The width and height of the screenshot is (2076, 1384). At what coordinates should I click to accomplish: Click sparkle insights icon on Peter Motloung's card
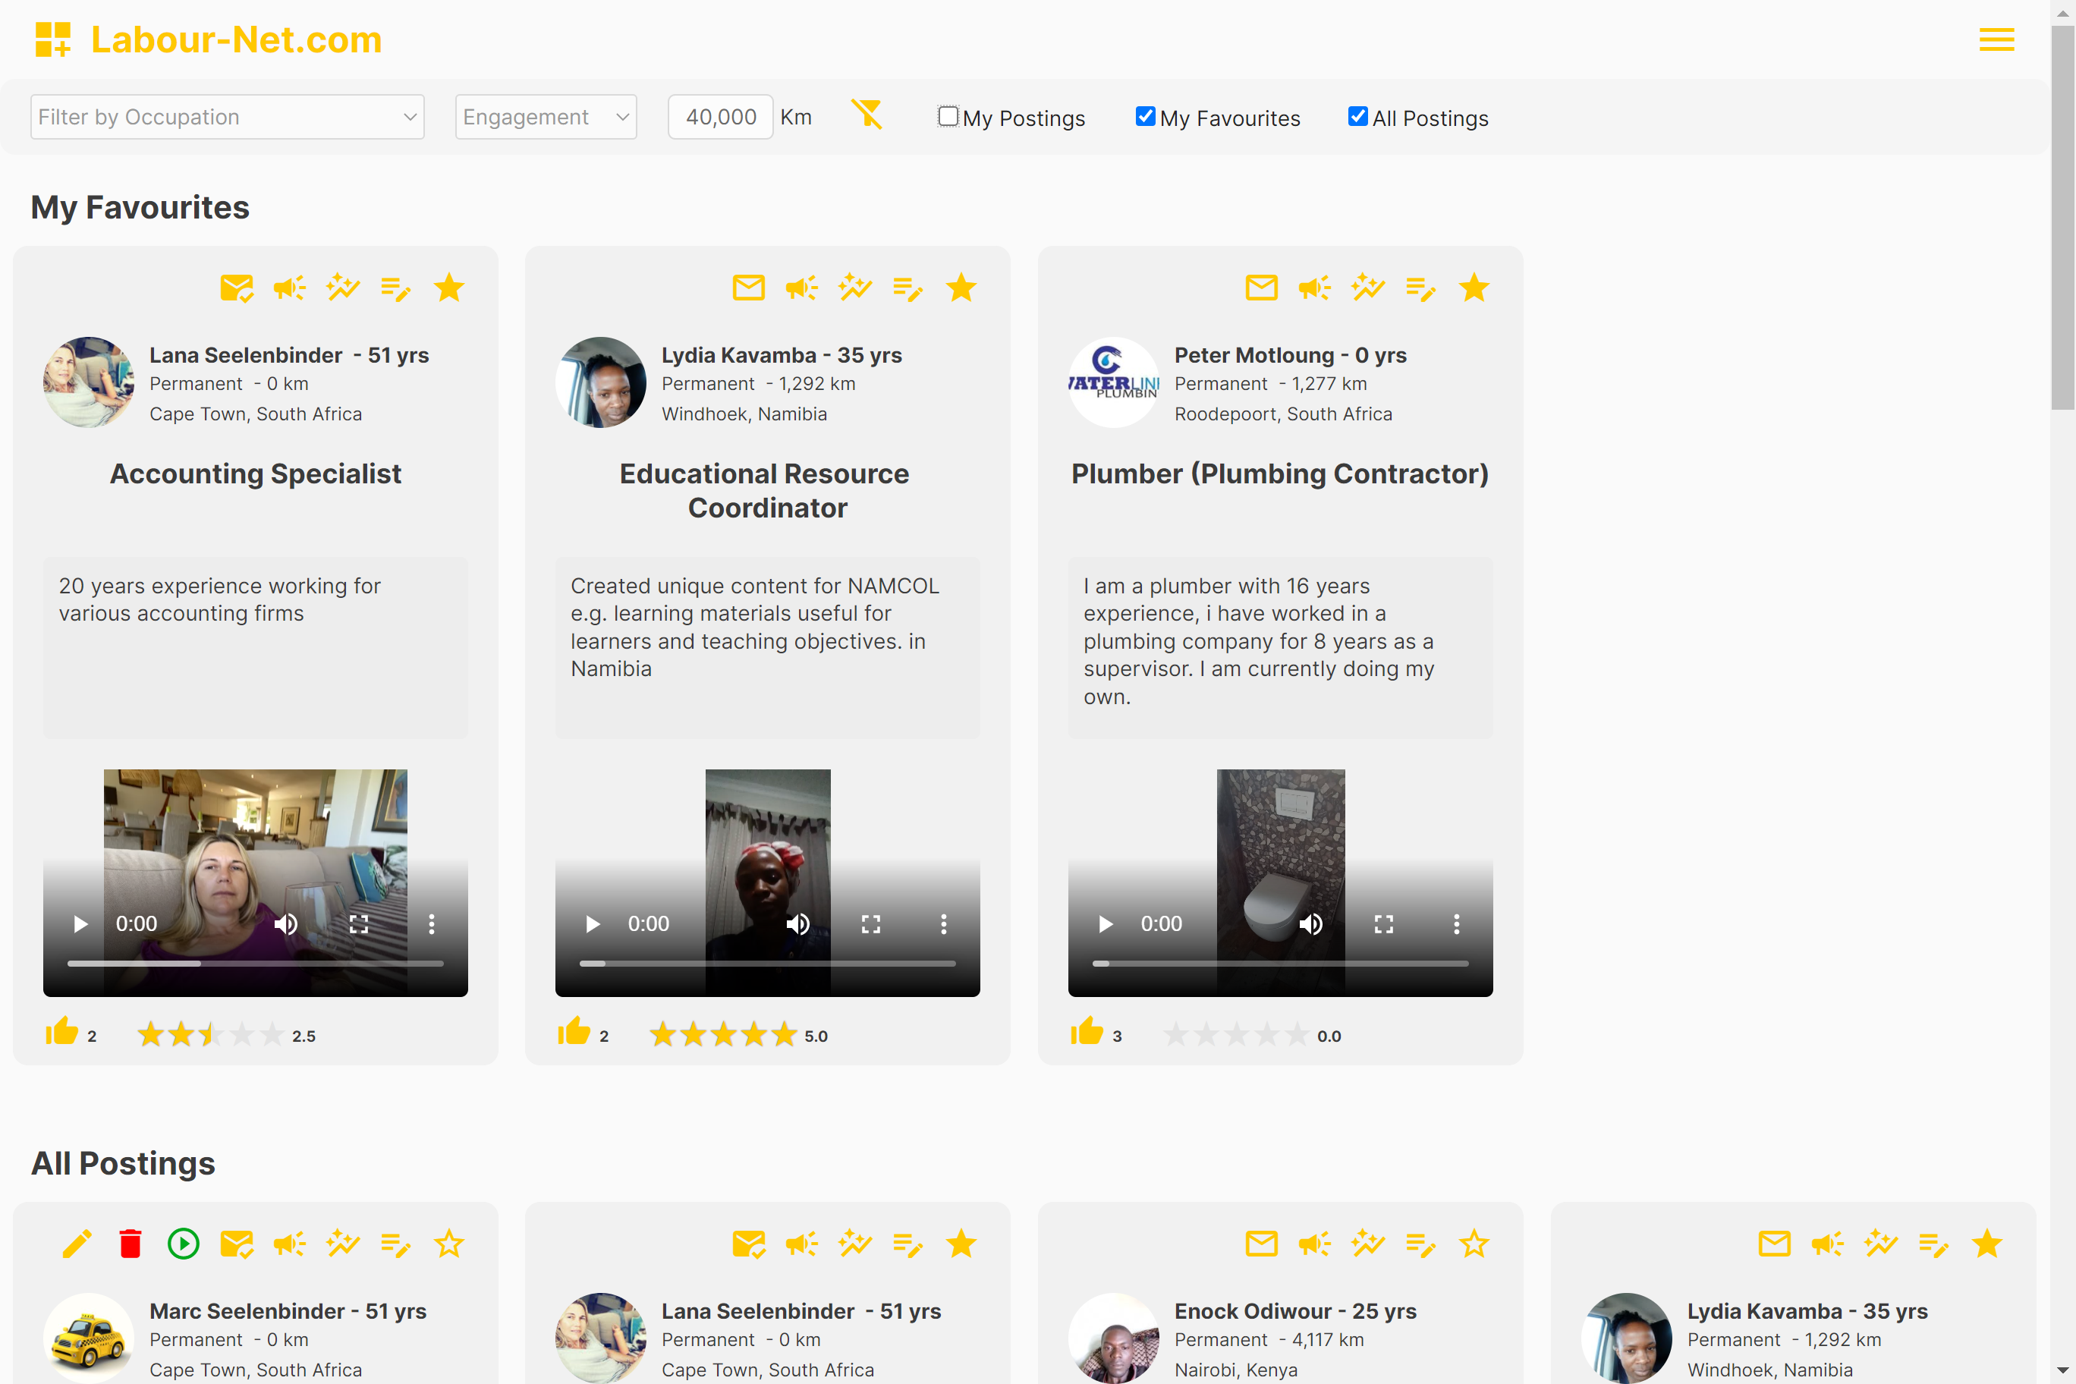pyautogui.click(x=1367, y=288)
